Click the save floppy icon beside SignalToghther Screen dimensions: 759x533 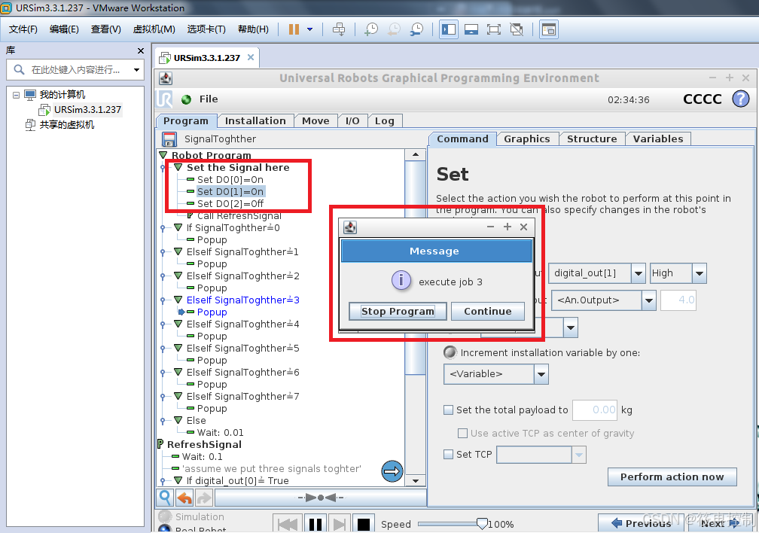tap(169, 139)
